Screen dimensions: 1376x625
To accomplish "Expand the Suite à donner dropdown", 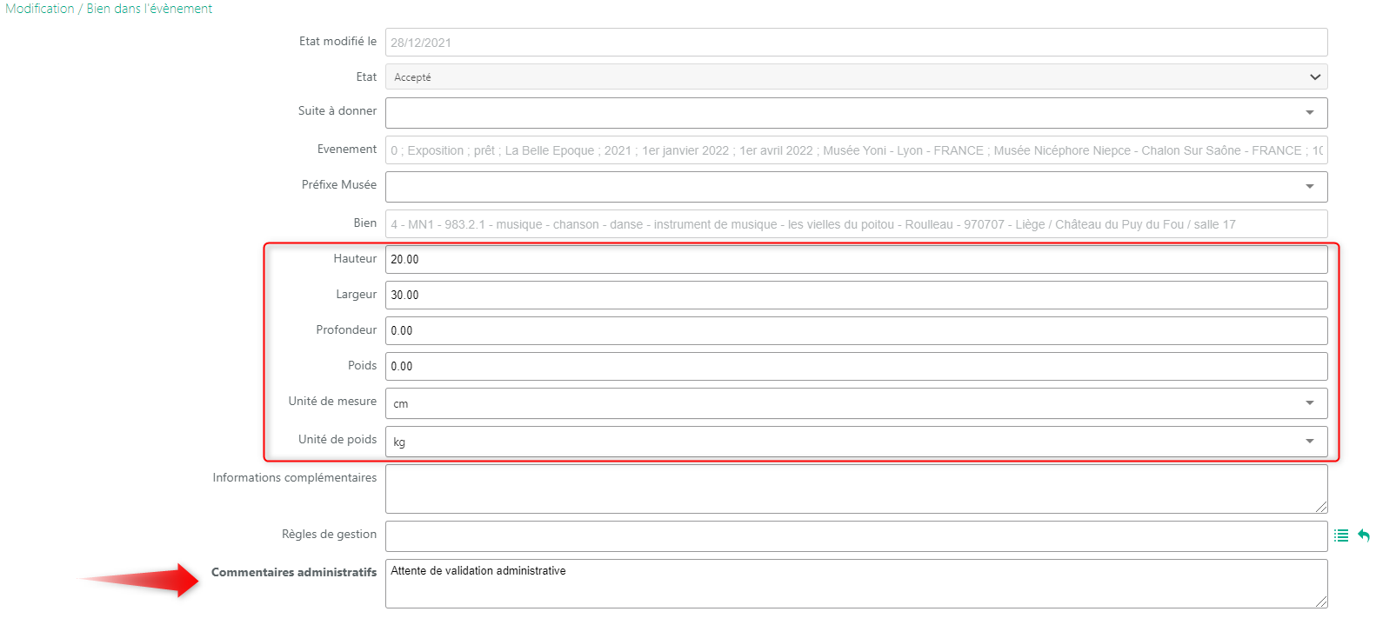I will pyautogui.click(x=856, y=113).
